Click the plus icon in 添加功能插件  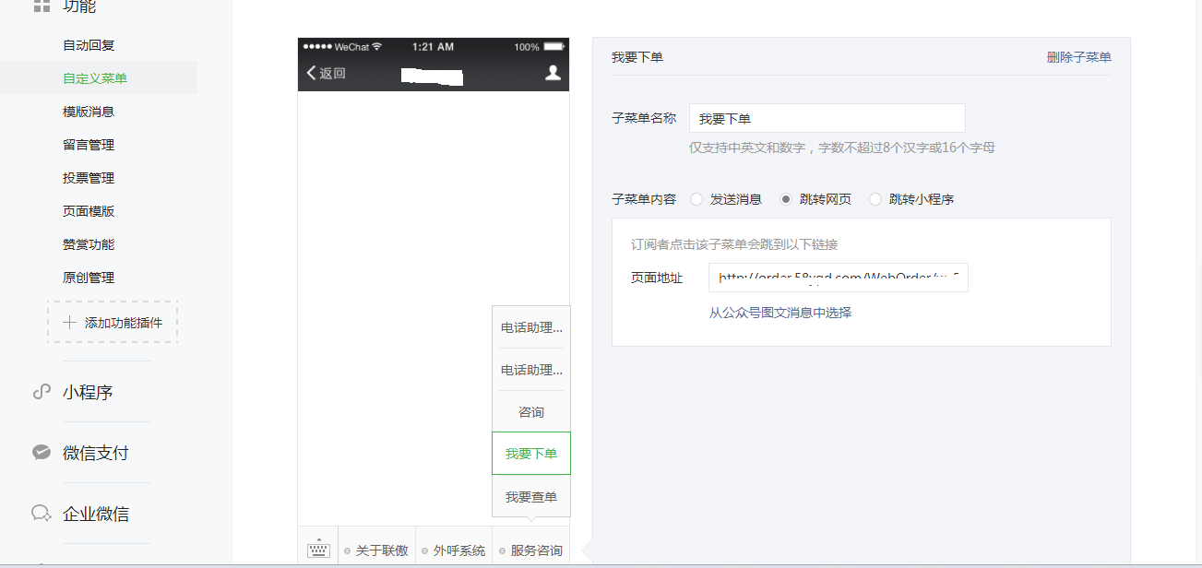[69, 323]
